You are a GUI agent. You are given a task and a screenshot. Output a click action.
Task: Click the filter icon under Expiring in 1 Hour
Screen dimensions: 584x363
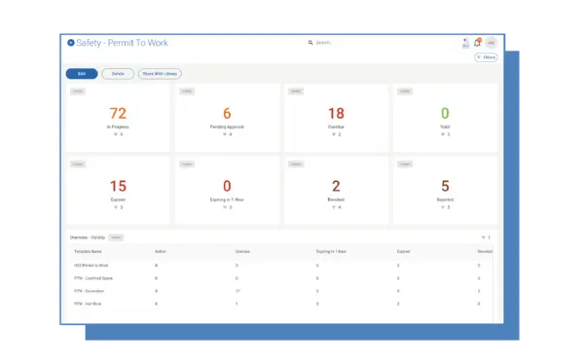[x=225, y=207]
